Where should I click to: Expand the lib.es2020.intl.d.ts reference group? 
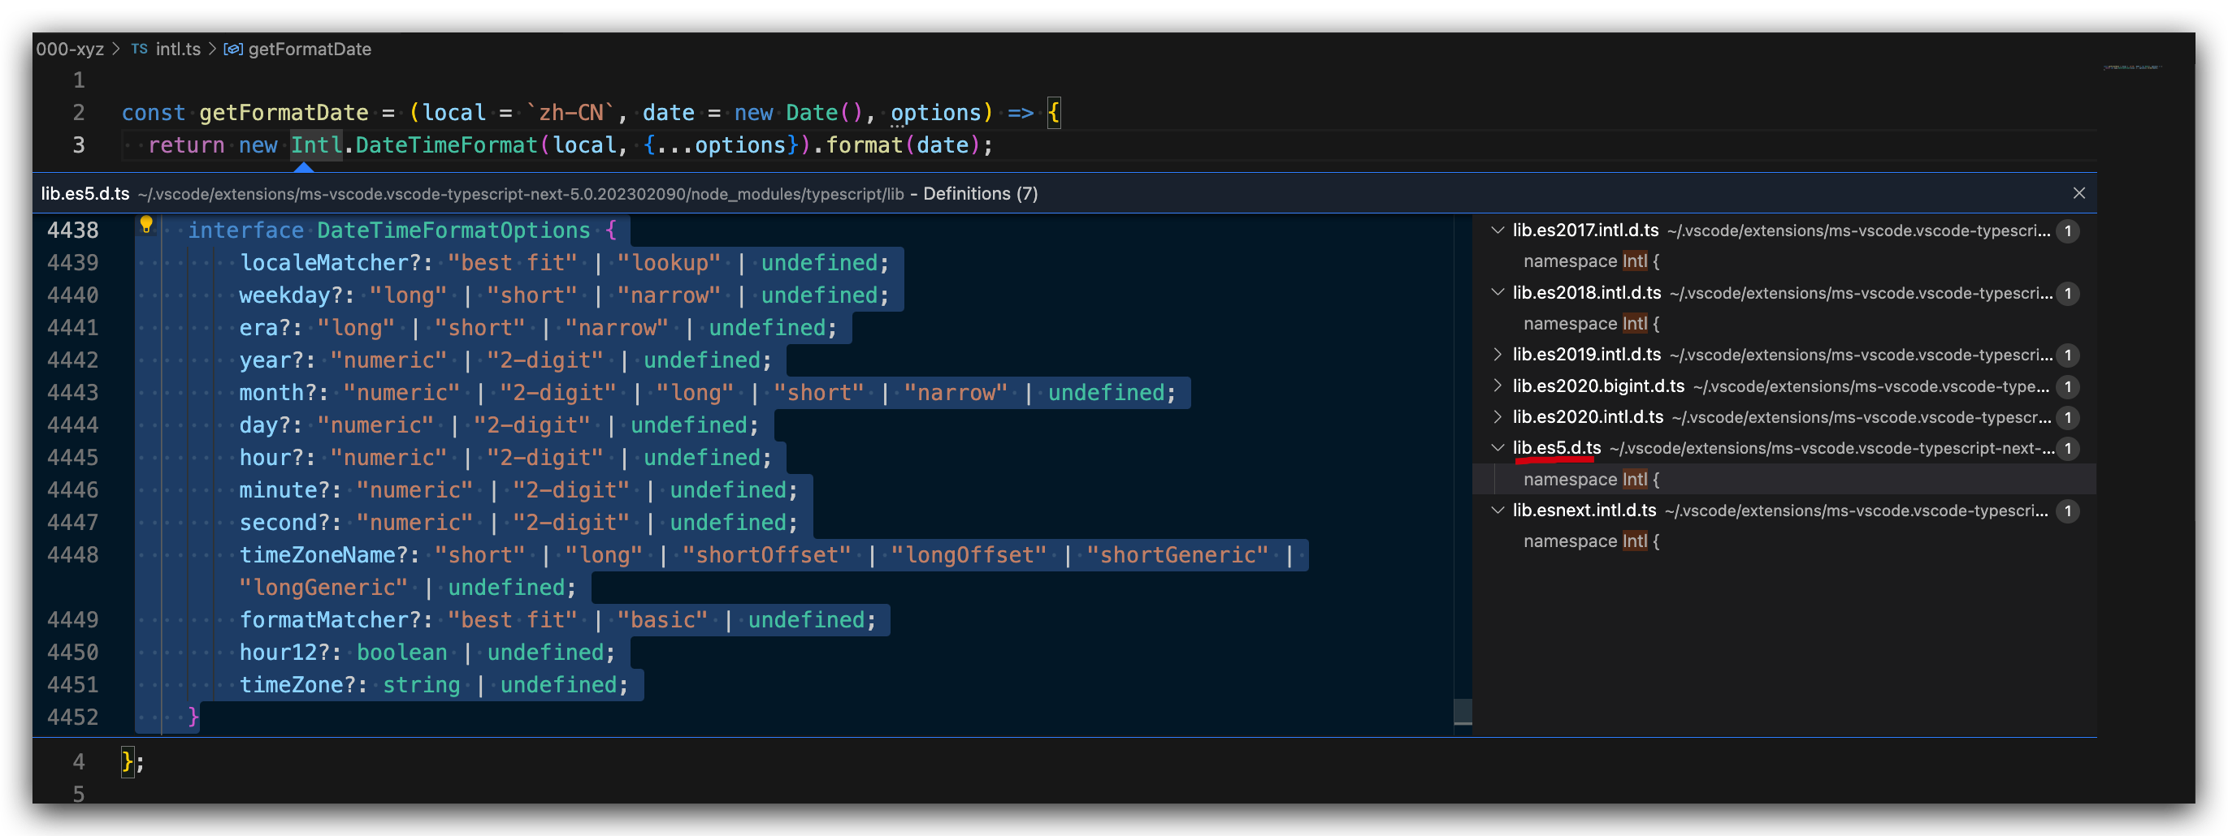click(x=1498, y=416)
